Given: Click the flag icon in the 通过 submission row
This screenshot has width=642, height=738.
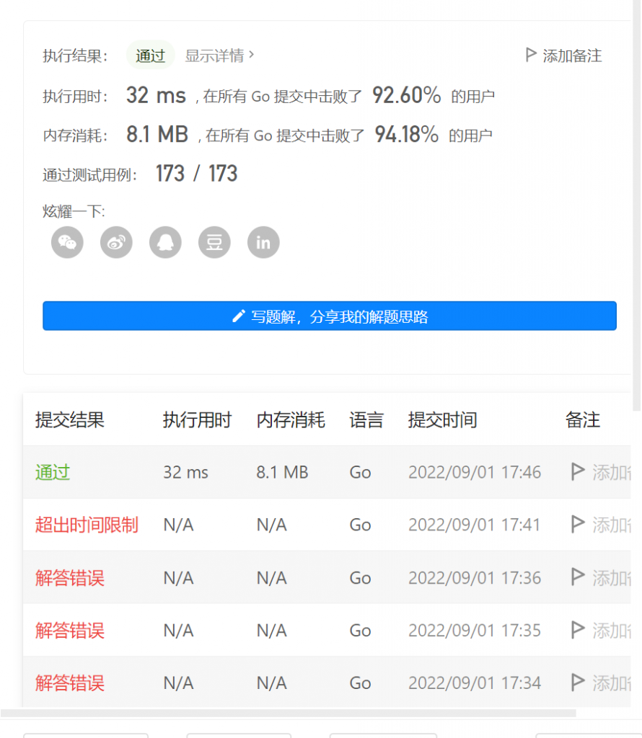Looking at the screenshot, I should tap(576, 472).
